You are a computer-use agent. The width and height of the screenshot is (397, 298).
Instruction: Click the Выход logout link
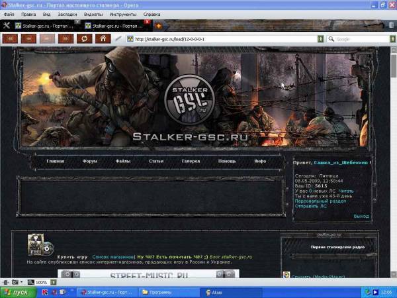coord(361,216)
